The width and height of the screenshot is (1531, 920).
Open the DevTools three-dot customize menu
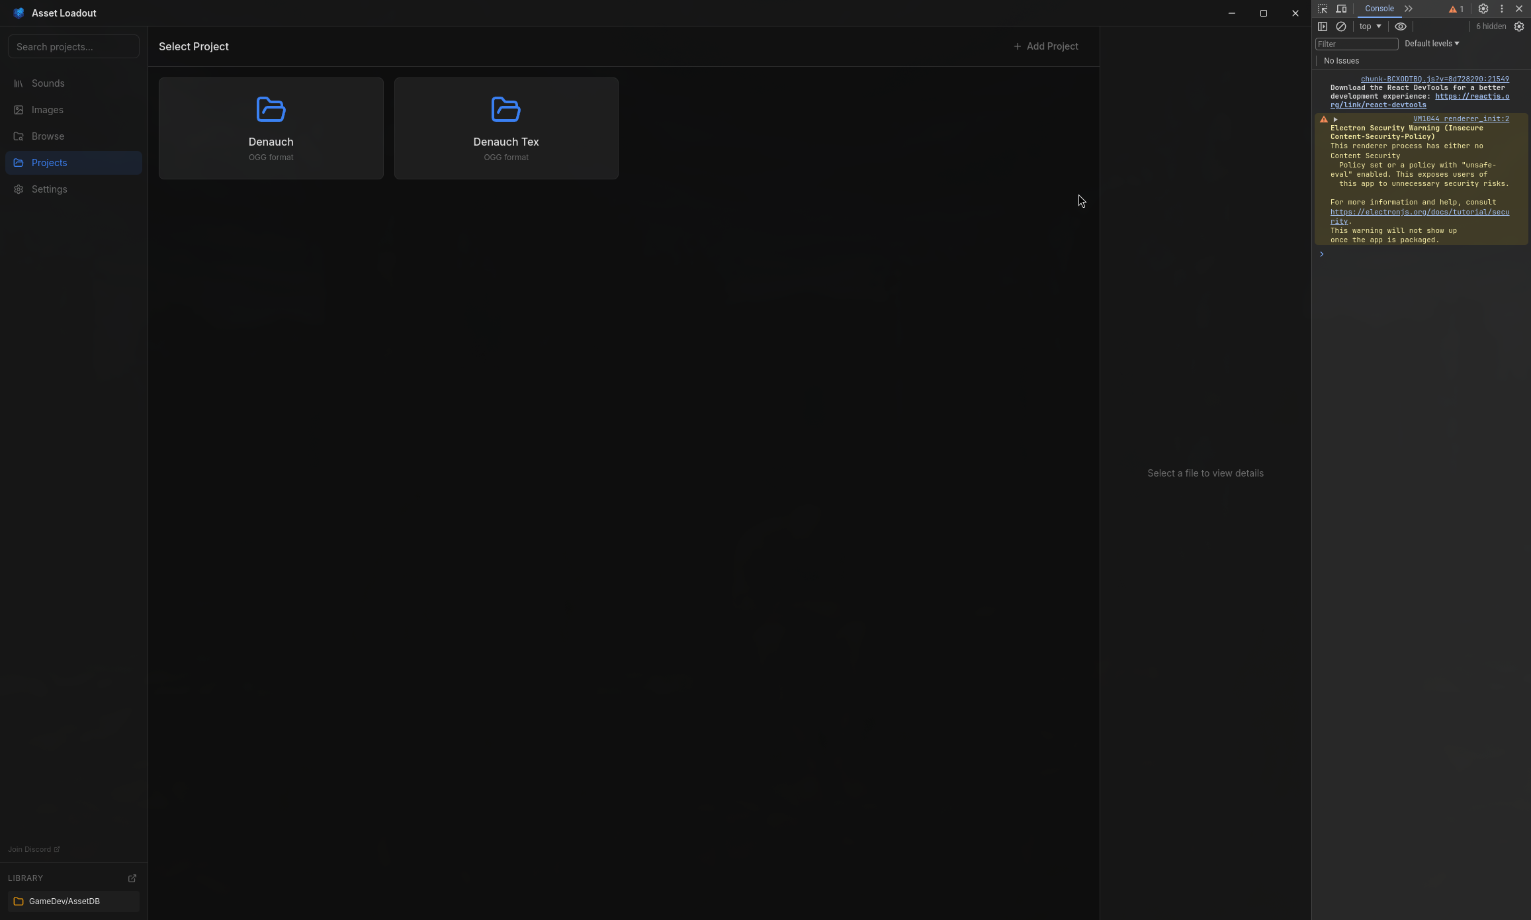coord(1501,9)
